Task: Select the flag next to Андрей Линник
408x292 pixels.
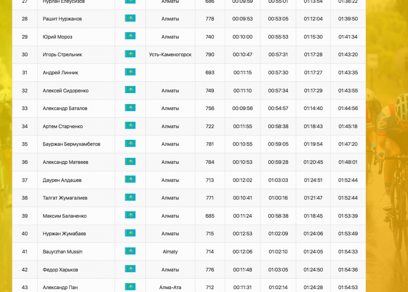Action: tap(130, 72)
